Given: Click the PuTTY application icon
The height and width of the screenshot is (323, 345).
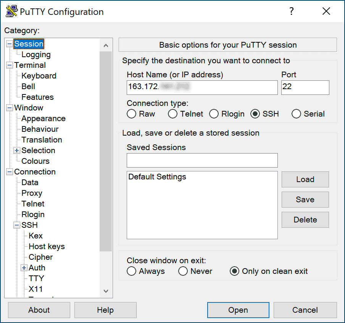Looking at the screenshot, I should 11,11.
